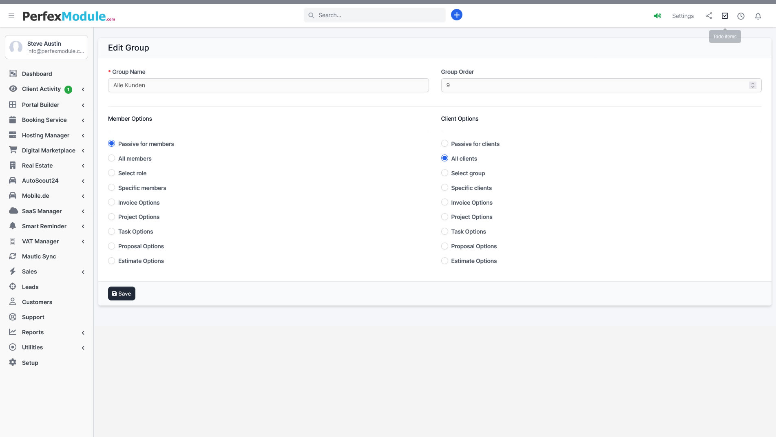The height and width of the screenshot is (437, 776).
Task: Open the Dashboard menu item
Action: pos(37,74)
